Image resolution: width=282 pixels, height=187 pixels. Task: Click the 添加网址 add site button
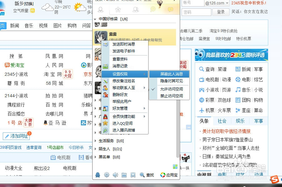(x=16, y=136)
